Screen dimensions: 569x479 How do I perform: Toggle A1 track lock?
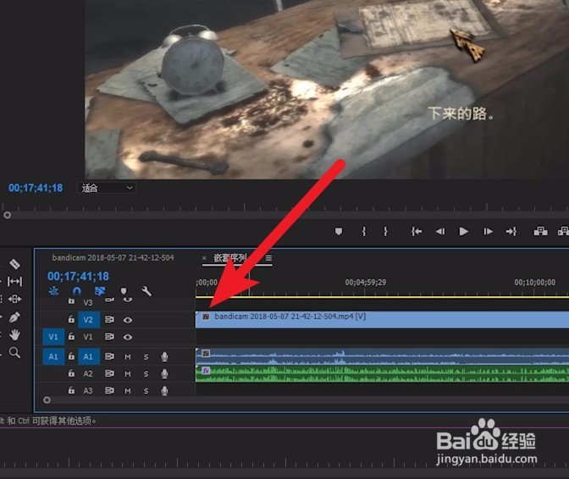71,356
